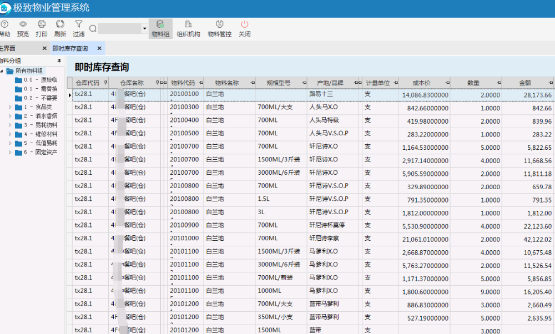Click the app logo beside 极致物业管理系统
555x334 pixels.
click(x=5, y=8)
